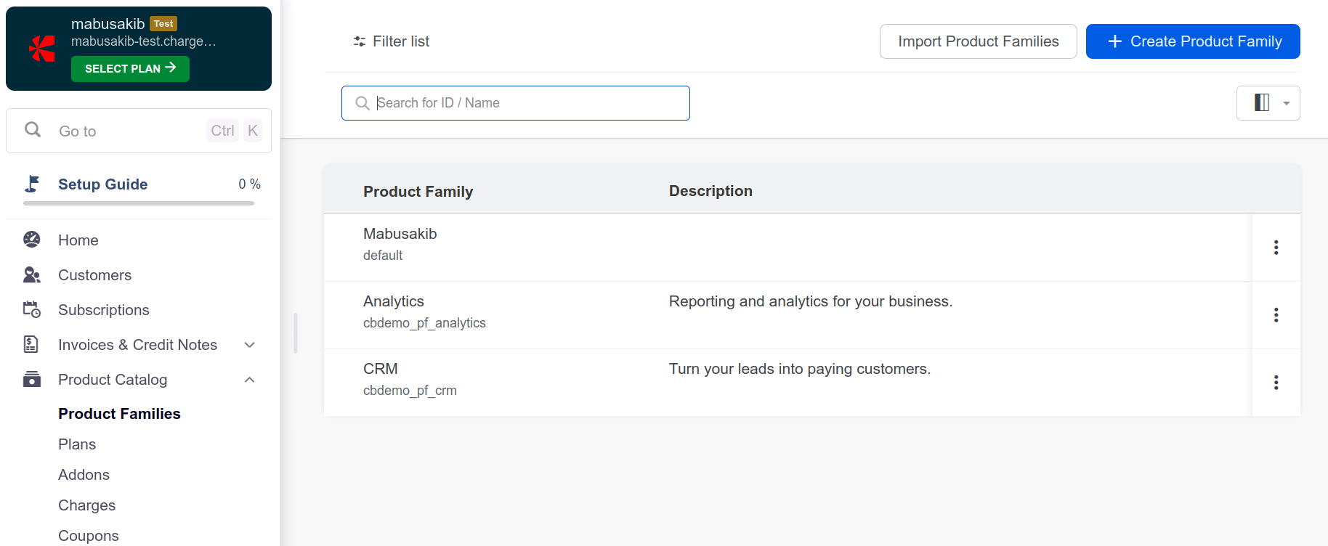Click Import Product Families button
The width and height of the screenshot is (1328, 546).
978,41
